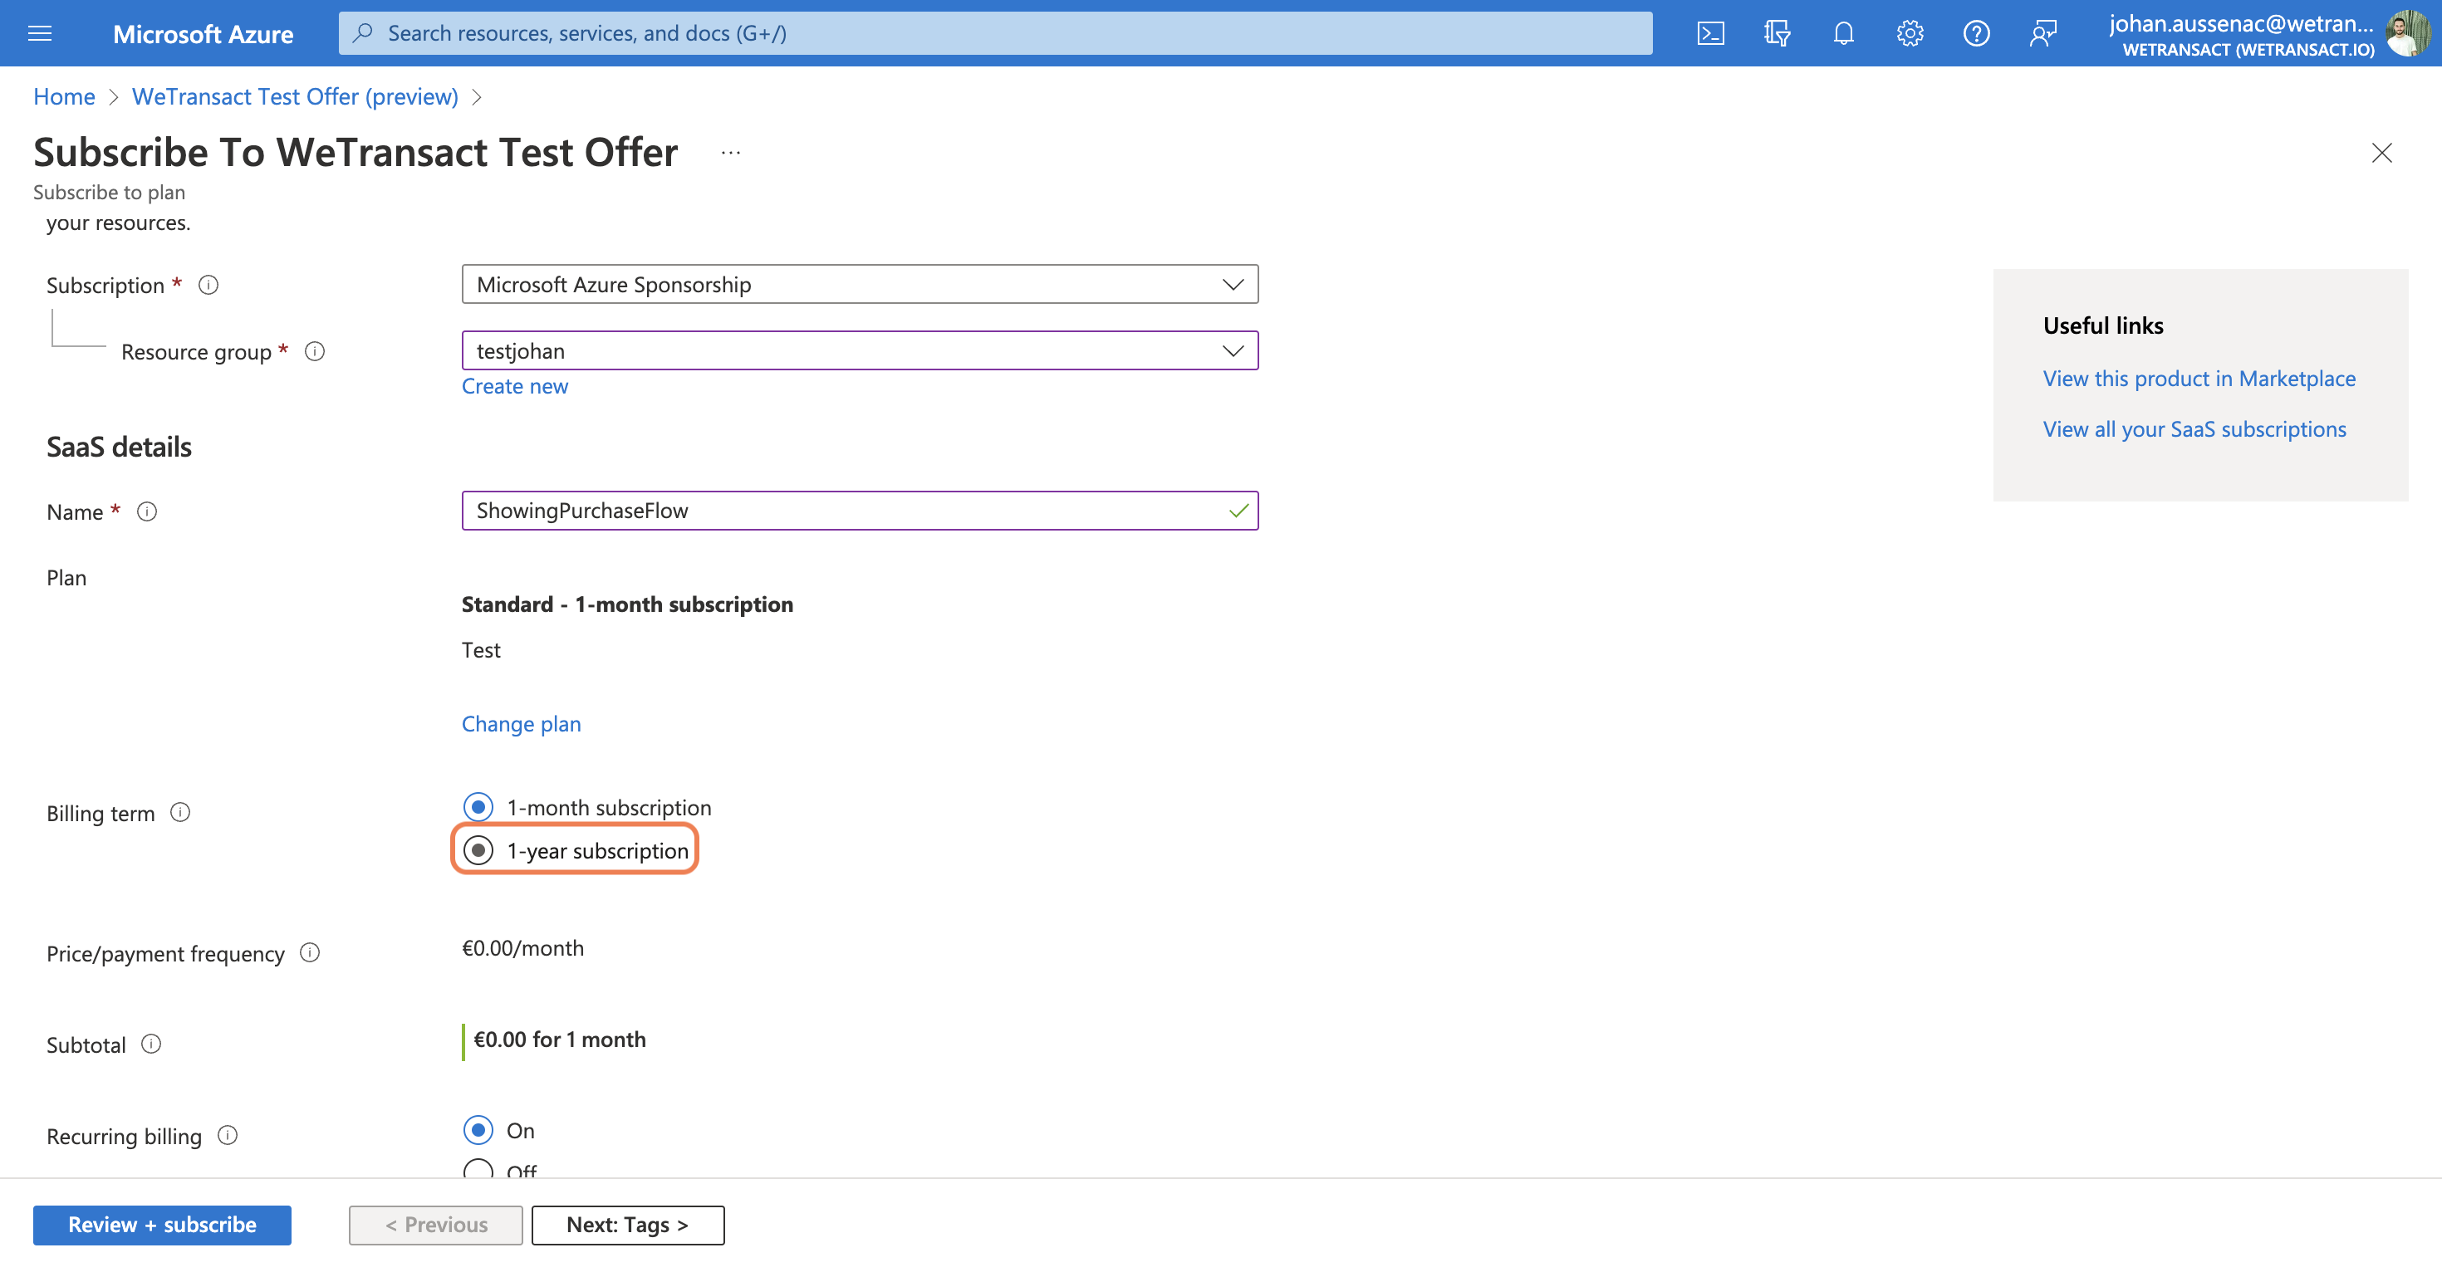The image size is (2442, 1272).
Task: Click the search magnifier icon
Action: [362, 33]
